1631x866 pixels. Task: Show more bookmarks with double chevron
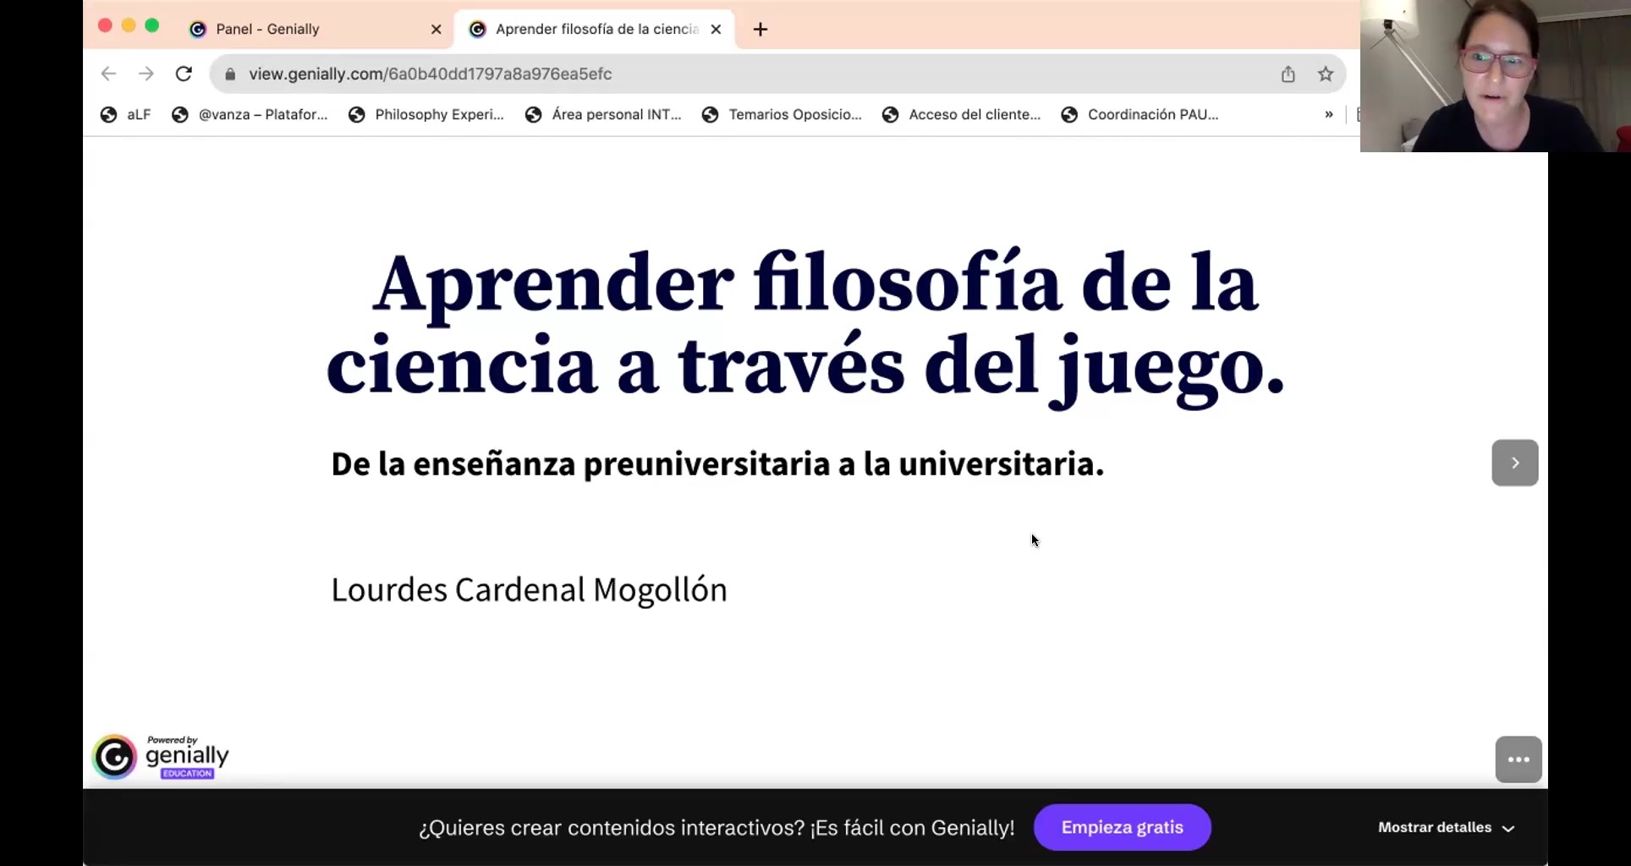click(x=1329, y=114)
